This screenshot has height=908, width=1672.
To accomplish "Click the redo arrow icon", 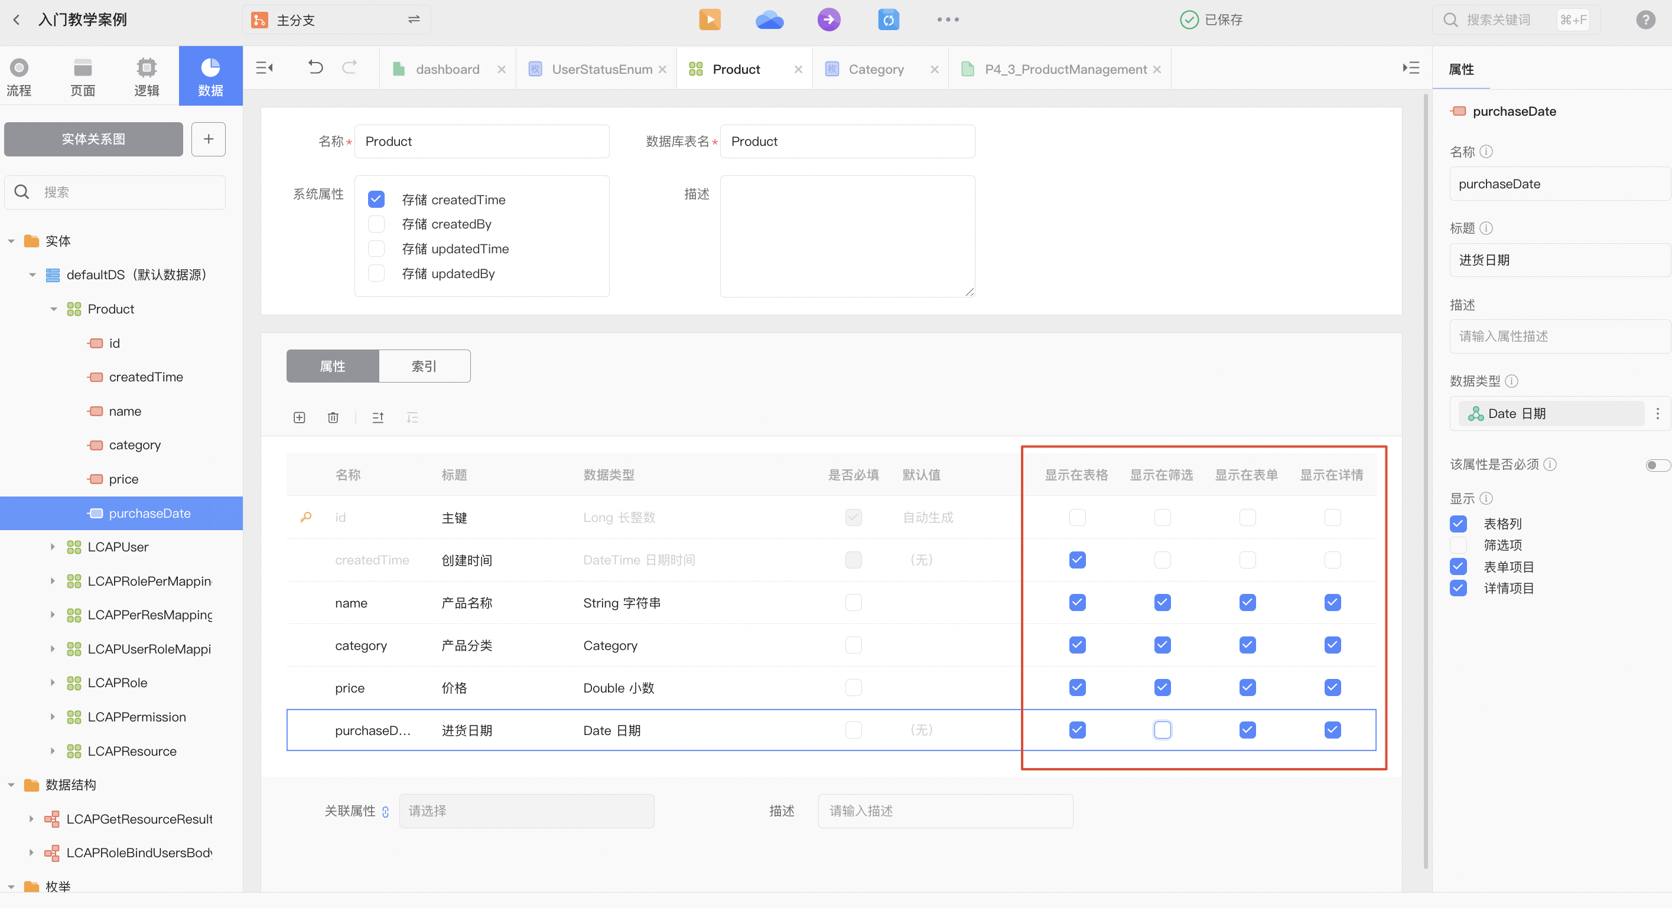I will point(349,67).
